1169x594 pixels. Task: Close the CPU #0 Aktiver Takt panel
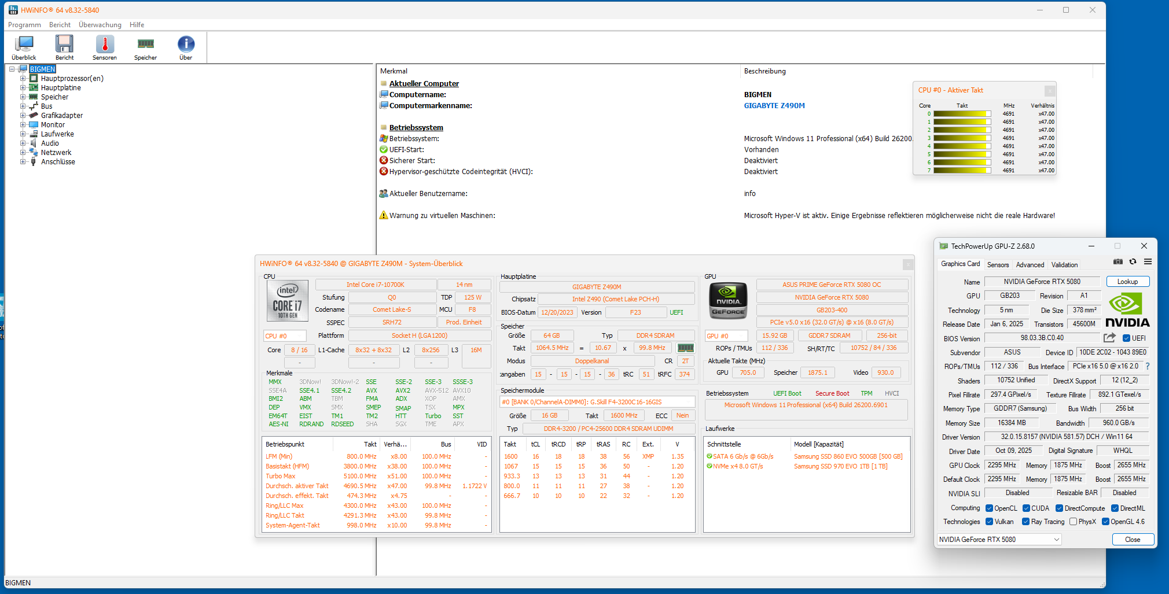pyautogui.click(x=1050, y=91)
